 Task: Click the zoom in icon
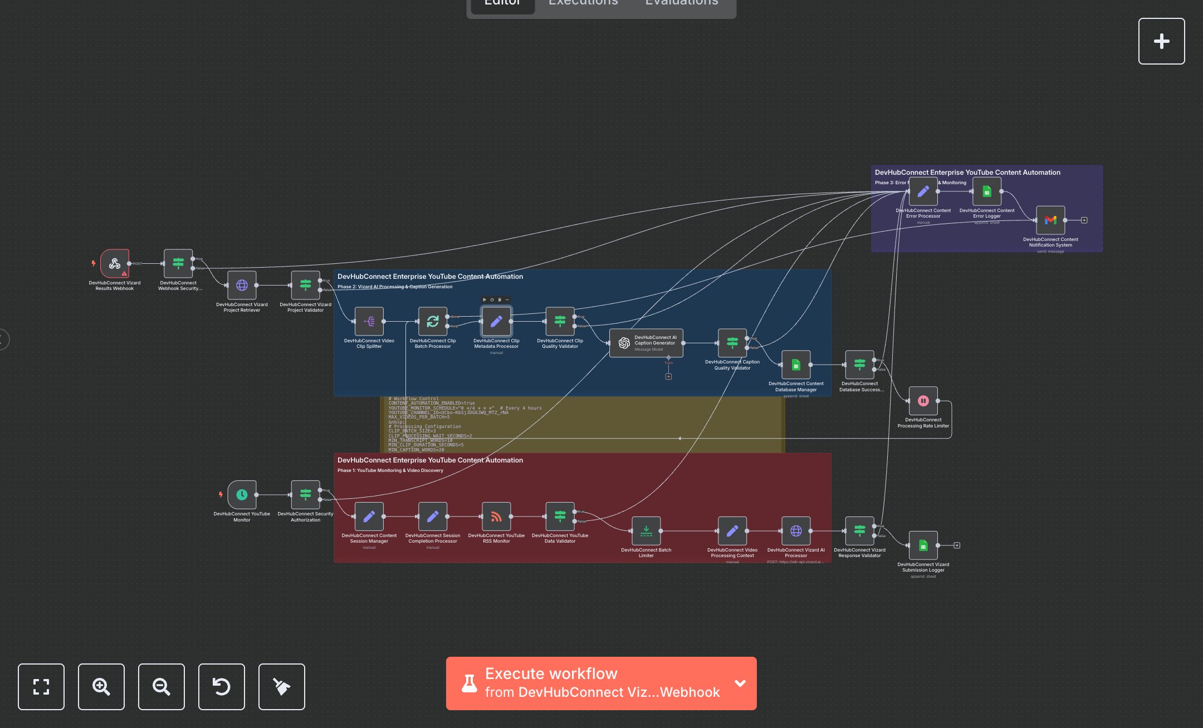coord(101,687)
